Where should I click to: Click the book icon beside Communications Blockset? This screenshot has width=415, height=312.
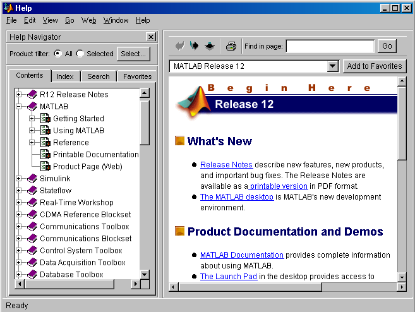32,239
